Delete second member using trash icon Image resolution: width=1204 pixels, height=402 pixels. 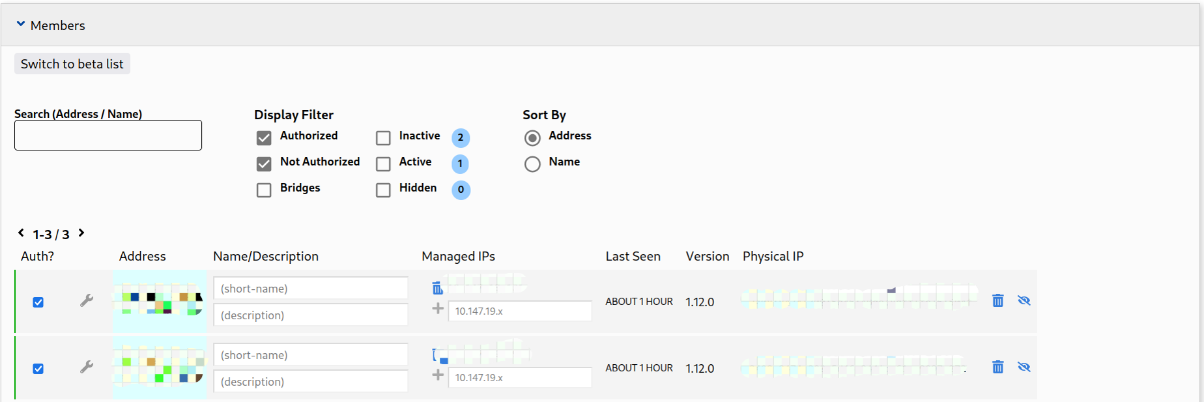point(997,367)
